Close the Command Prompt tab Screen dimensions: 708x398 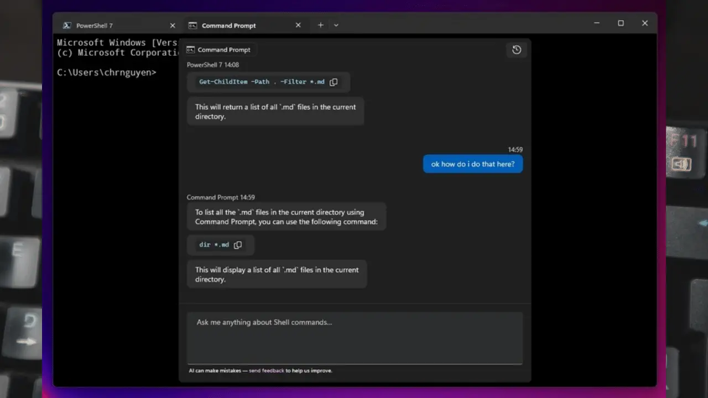(298, 25)
